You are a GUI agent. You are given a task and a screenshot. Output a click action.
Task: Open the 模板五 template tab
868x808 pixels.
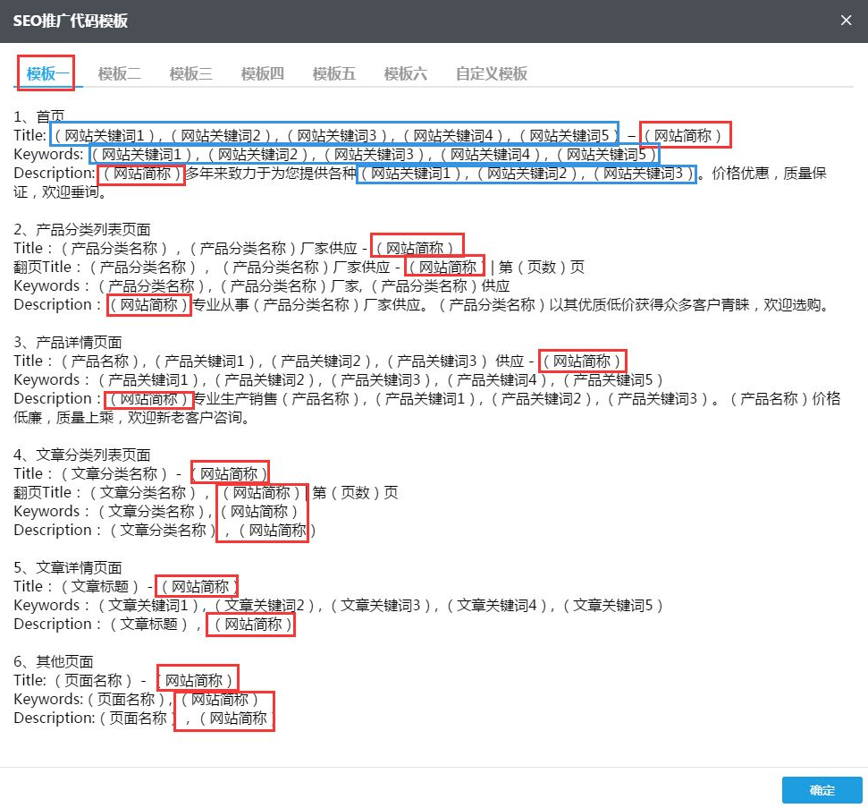click(x=333, y=75)
